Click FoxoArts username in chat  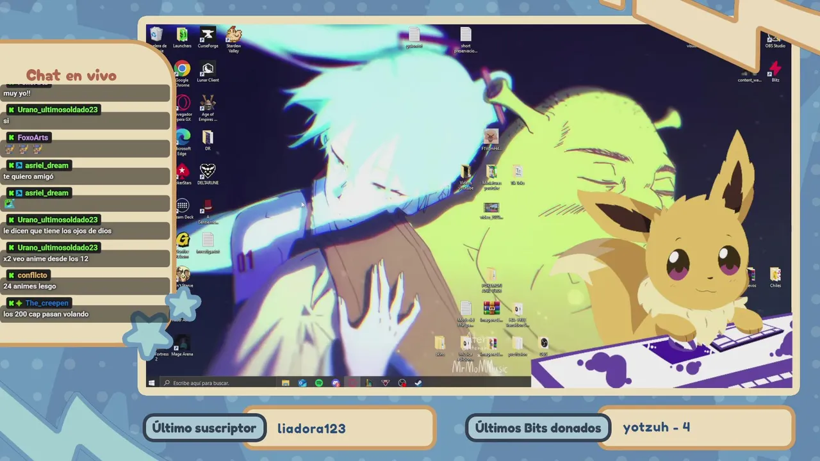click(x=33, y=138)
